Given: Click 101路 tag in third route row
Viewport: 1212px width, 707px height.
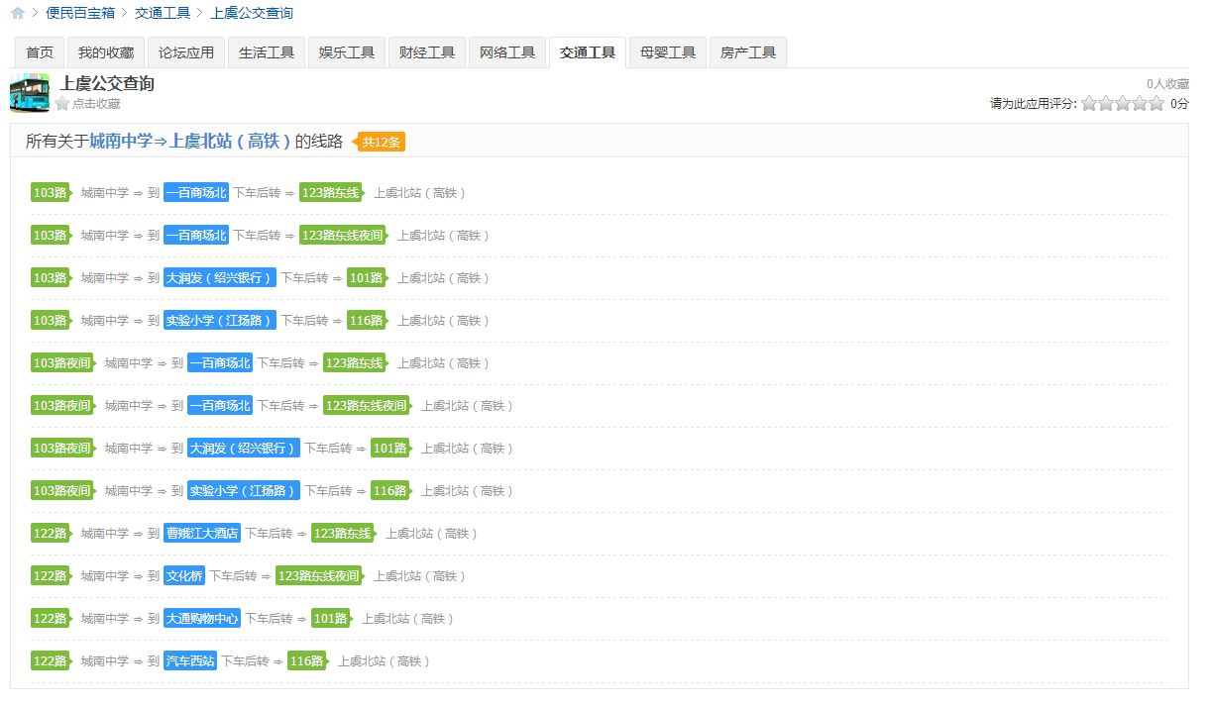Looking at the screenshot, I should (x=367, y=278).
